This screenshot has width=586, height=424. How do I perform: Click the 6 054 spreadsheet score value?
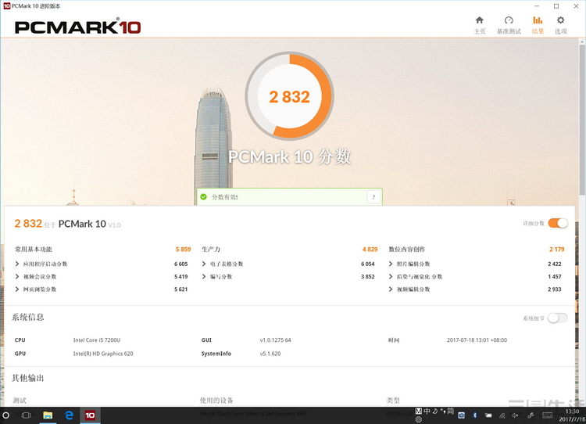click(x=368, y=264)
